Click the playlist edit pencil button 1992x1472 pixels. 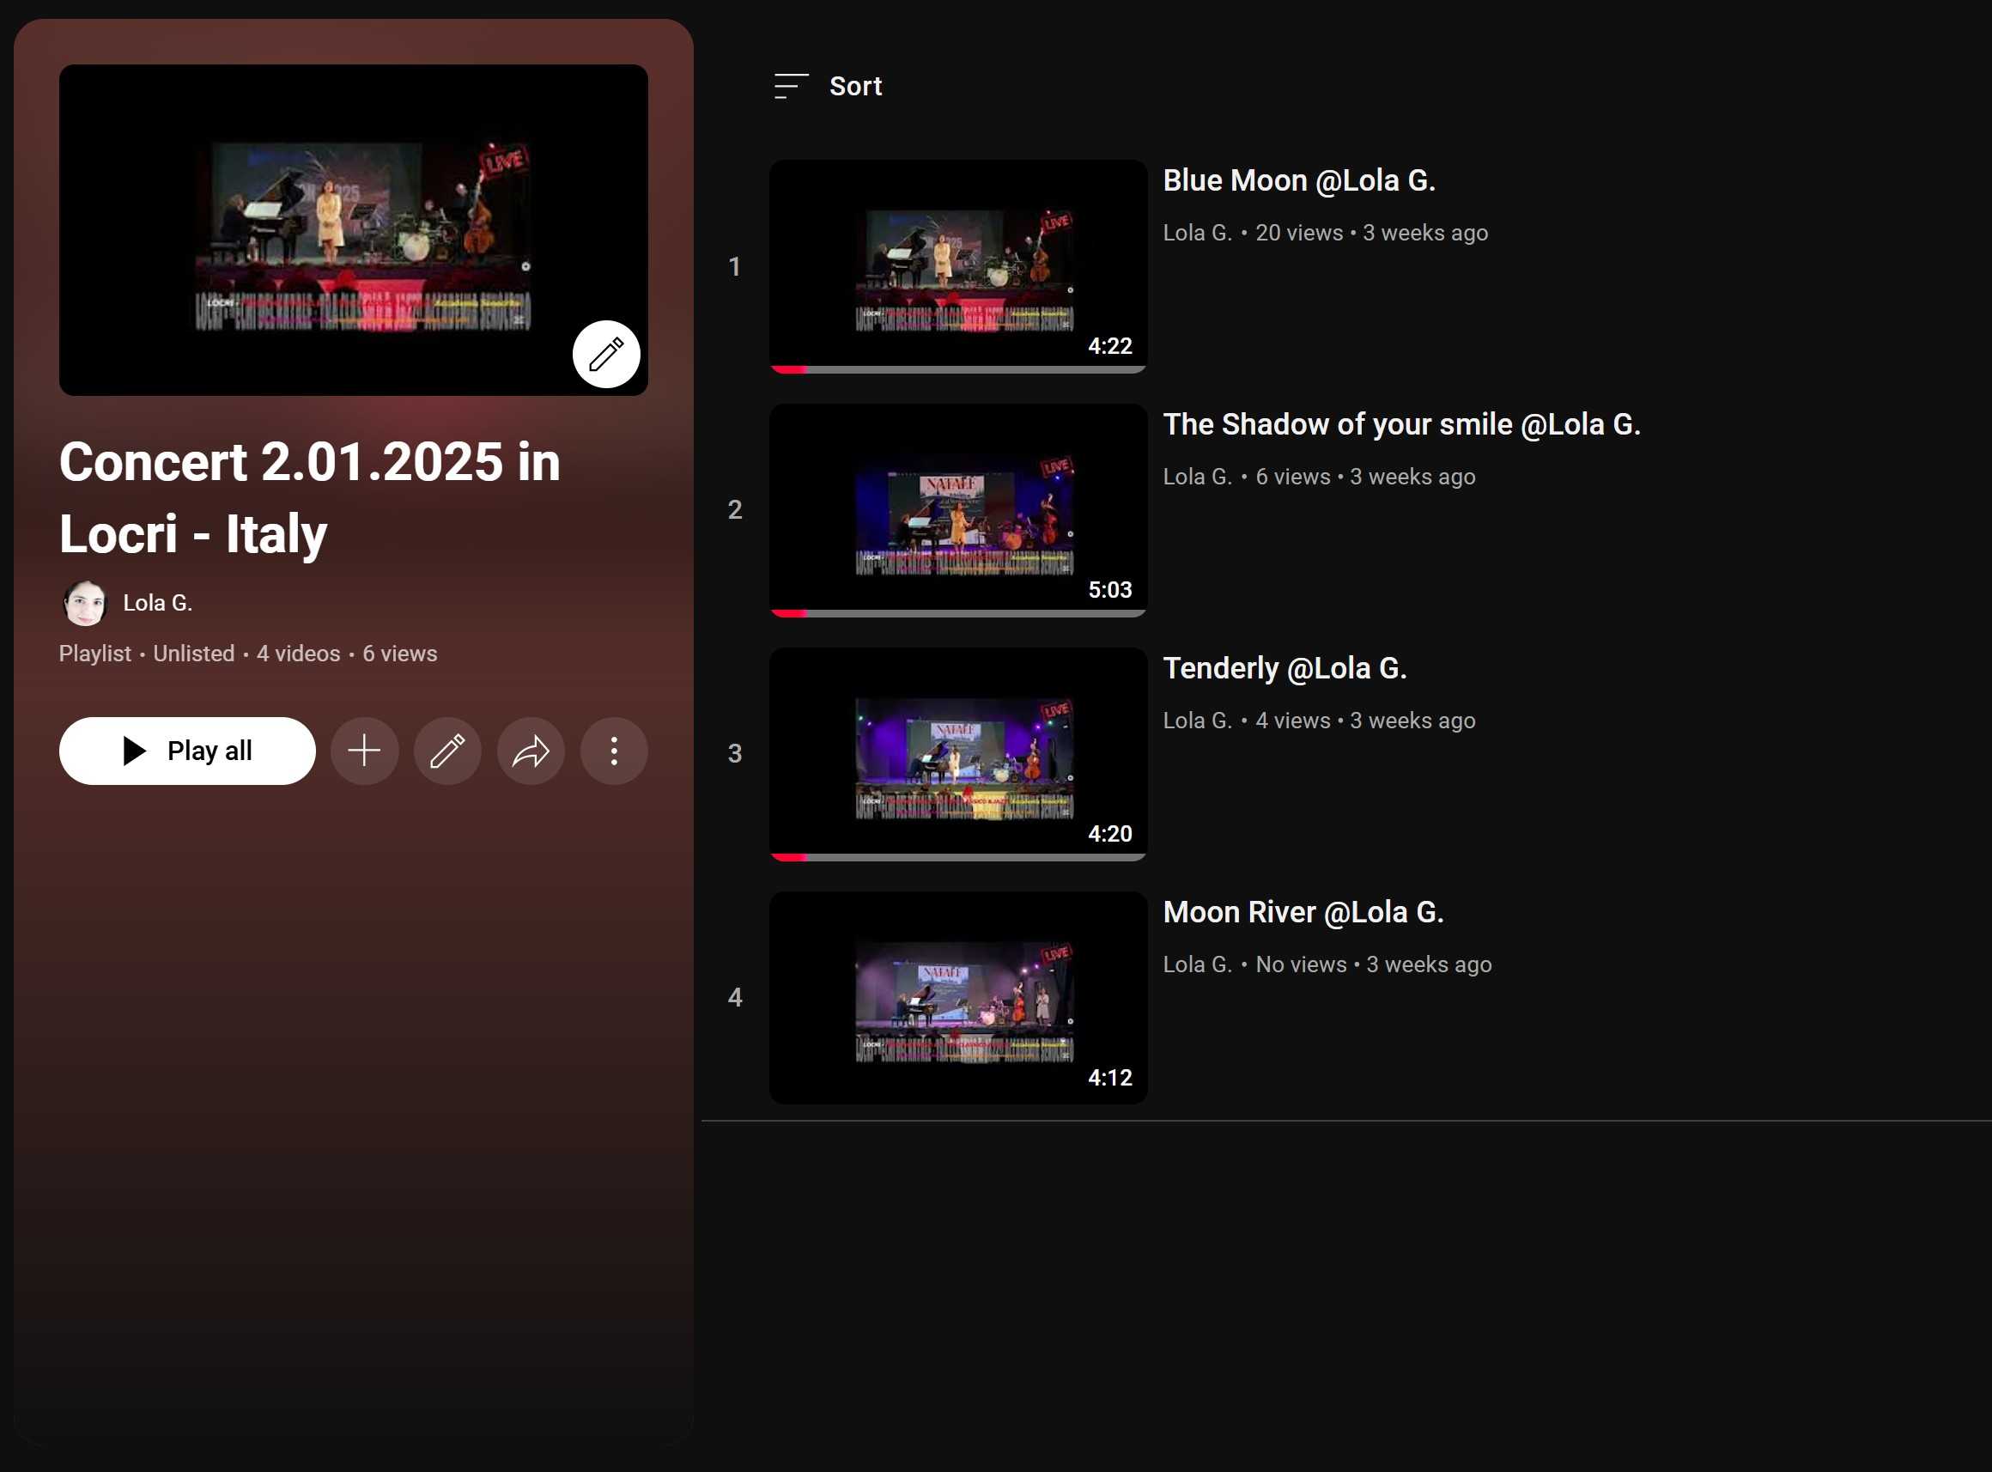pos(447,751)
